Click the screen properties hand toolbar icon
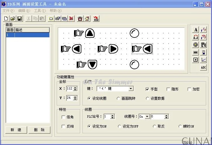Image resolution: width=212 pixels, height=145 pixels. point(58,19)
